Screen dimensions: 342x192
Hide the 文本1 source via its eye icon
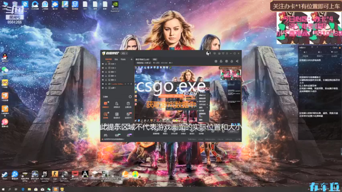click(103, 64)
